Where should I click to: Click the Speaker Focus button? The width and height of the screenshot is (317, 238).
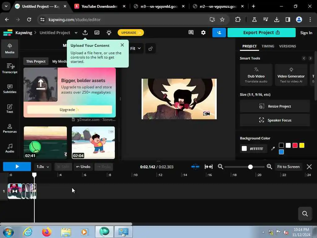pos(275,120)
